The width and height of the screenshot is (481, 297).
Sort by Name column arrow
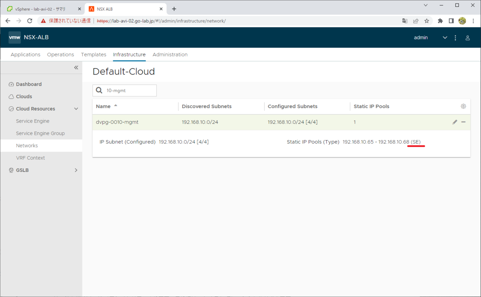click(116, 106)
